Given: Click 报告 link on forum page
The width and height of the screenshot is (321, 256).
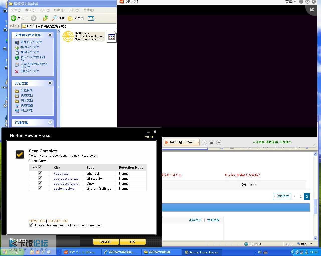Looking at the screenshot, I should [x=243, y=185].
